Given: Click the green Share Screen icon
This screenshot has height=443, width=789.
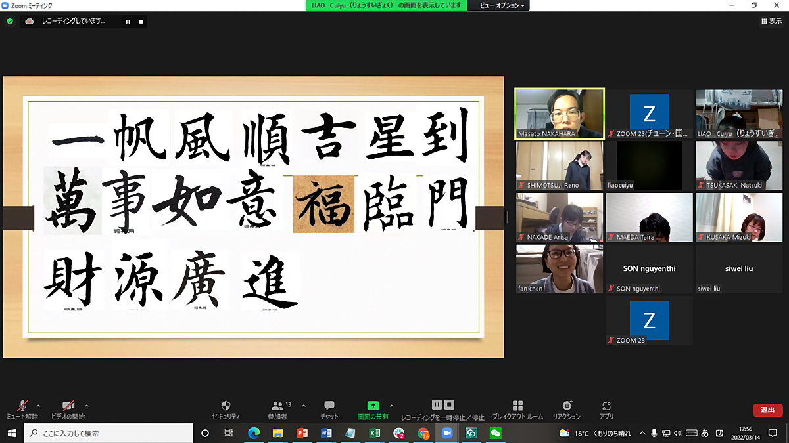Looking at the screenshot, I should (x=373, y=406).
